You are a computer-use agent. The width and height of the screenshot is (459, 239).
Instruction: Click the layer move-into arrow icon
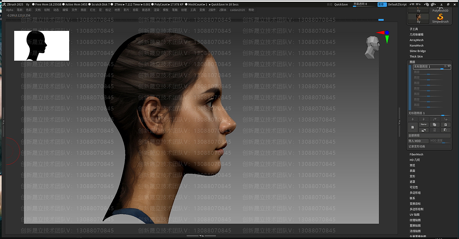[x=446, y=119]
